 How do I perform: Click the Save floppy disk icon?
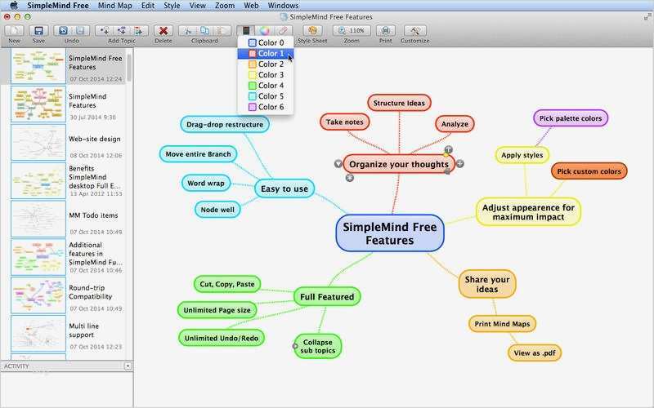[38, 31]
